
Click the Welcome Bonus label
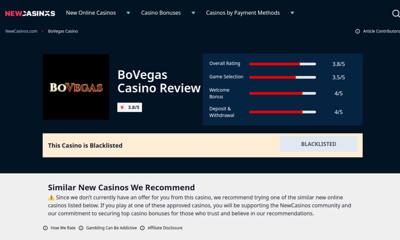219,93
